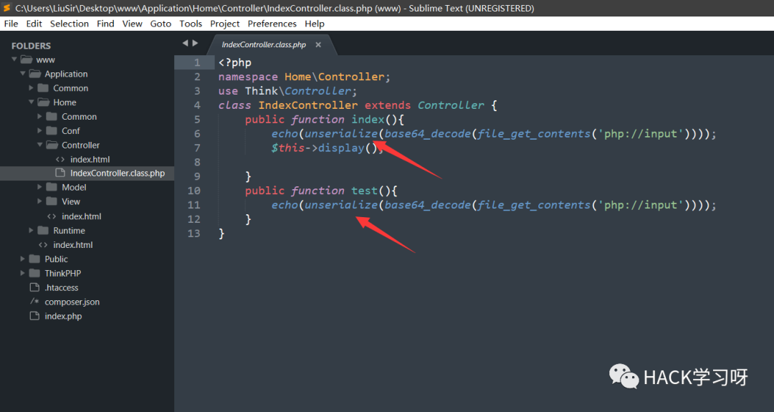
Task: Click the View folder icon
Action: (52, 201)
